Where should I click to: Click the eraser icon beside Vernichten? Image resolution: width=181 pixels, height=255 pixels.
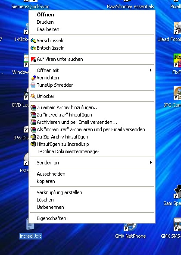[x=33, y=78]
